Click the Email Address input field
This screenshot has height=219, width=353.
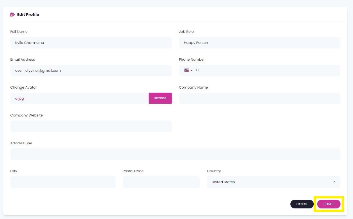(91, 71)
